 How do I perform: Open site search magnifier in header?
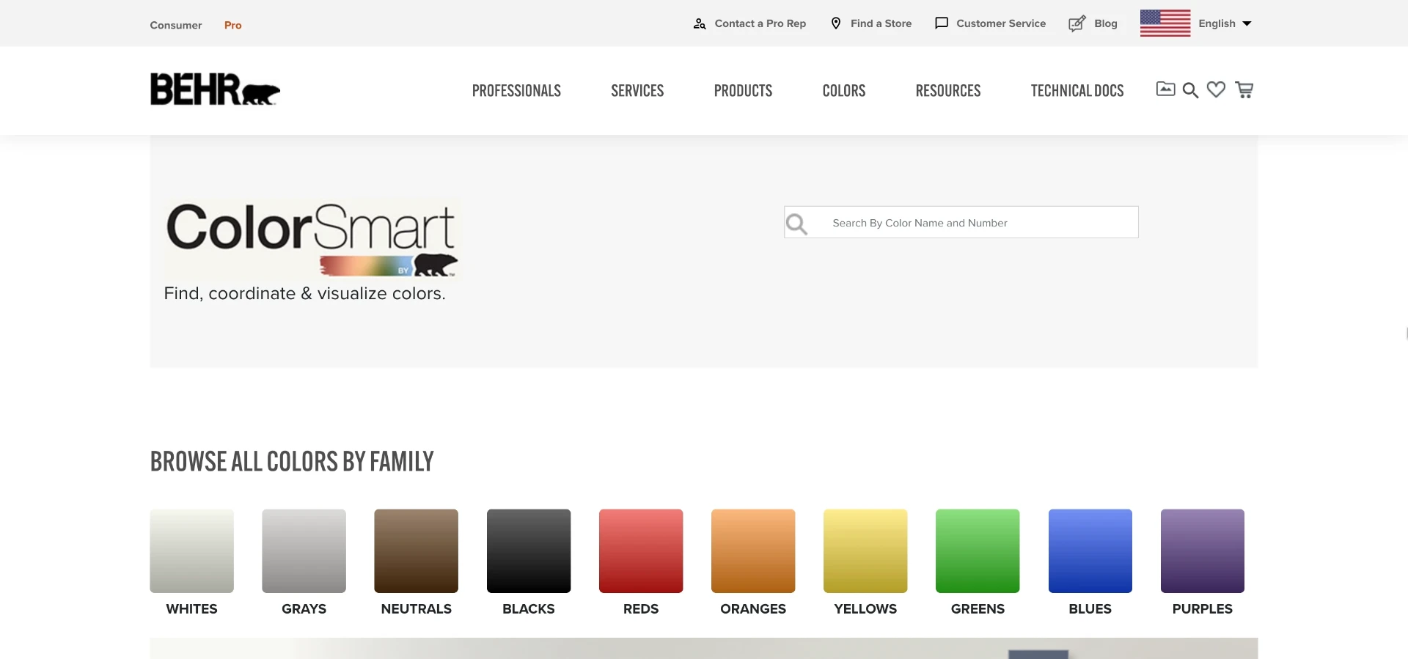pos(1190,90)
